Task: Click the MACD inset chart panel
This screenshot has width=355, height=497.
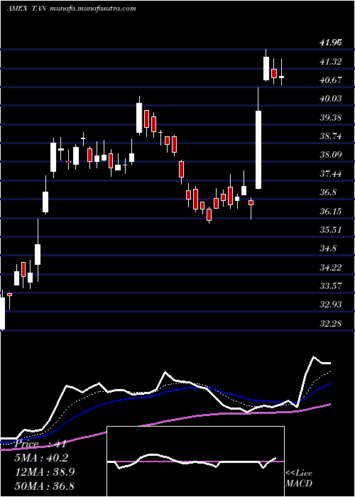Action: click(195, 461)
